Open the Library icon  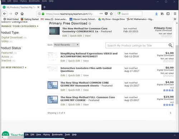click(162, 14)
